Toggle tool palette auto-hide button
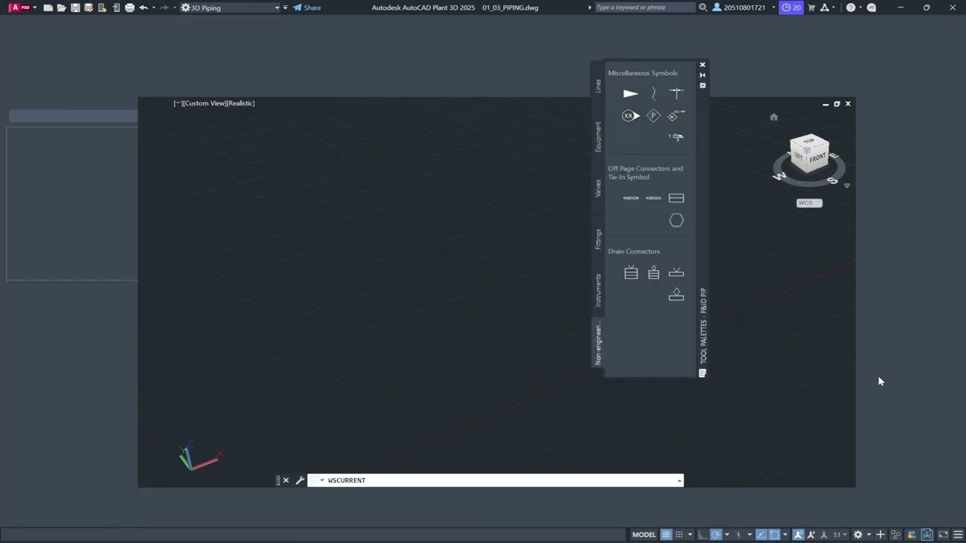966x543 pixels. (x=703, y=75)
